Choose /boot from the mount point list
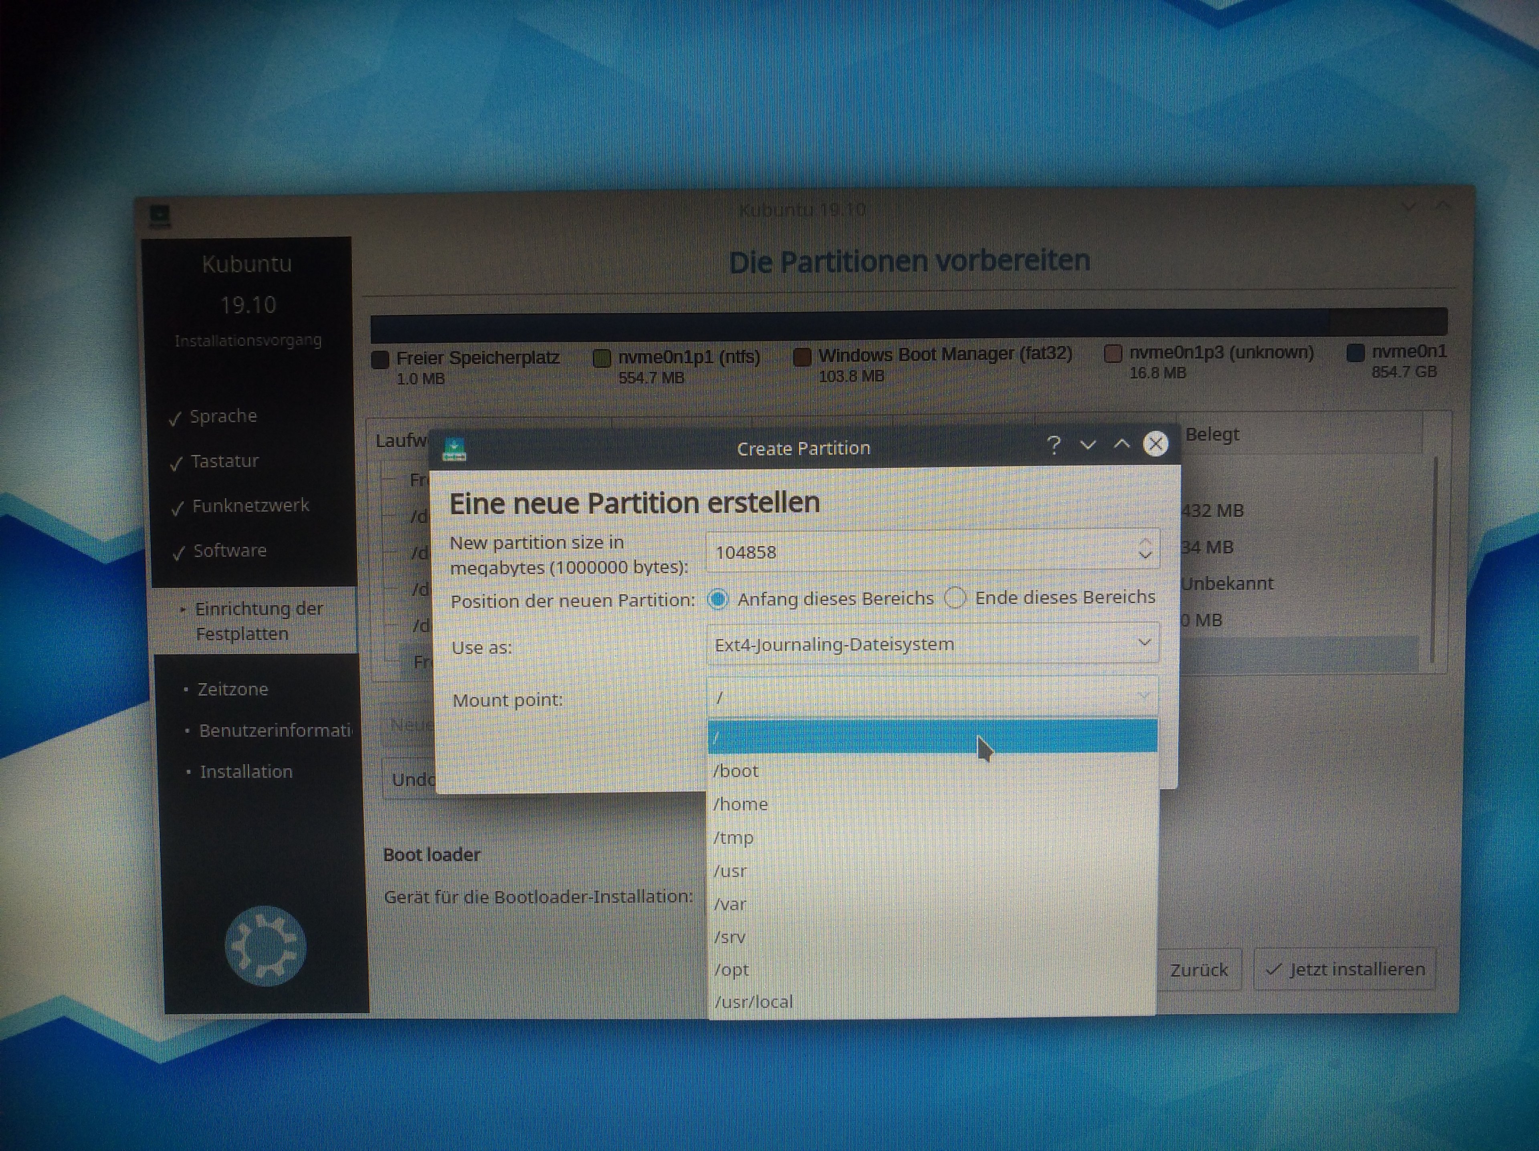Screen dimensions: 1539x1151 coord(736,771)
